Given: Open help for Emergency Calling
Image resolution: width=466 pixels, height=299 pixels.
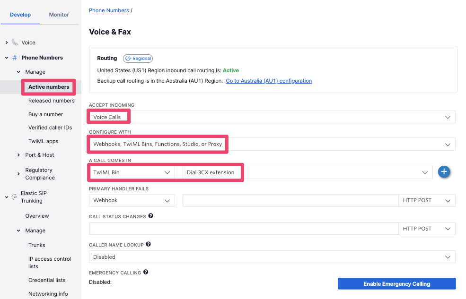Looking at the screenshot, I should [x=146, y=272].
